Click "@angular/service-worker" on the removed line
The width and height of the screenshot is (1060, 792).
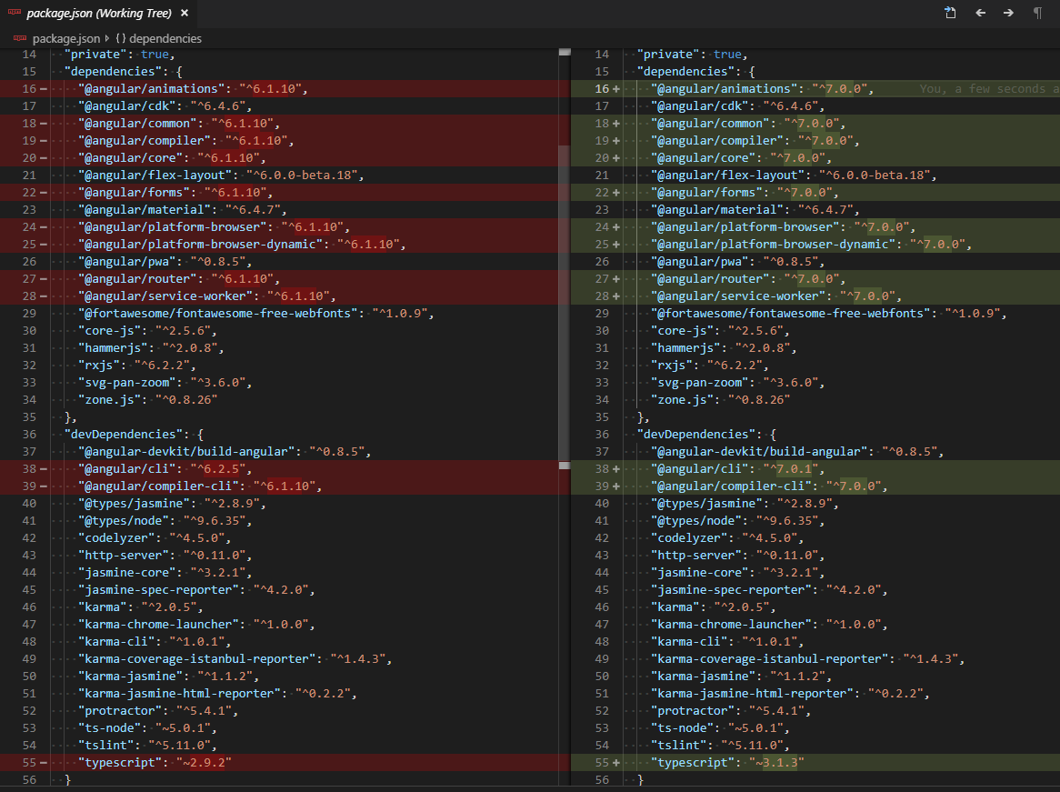point(165,296)
